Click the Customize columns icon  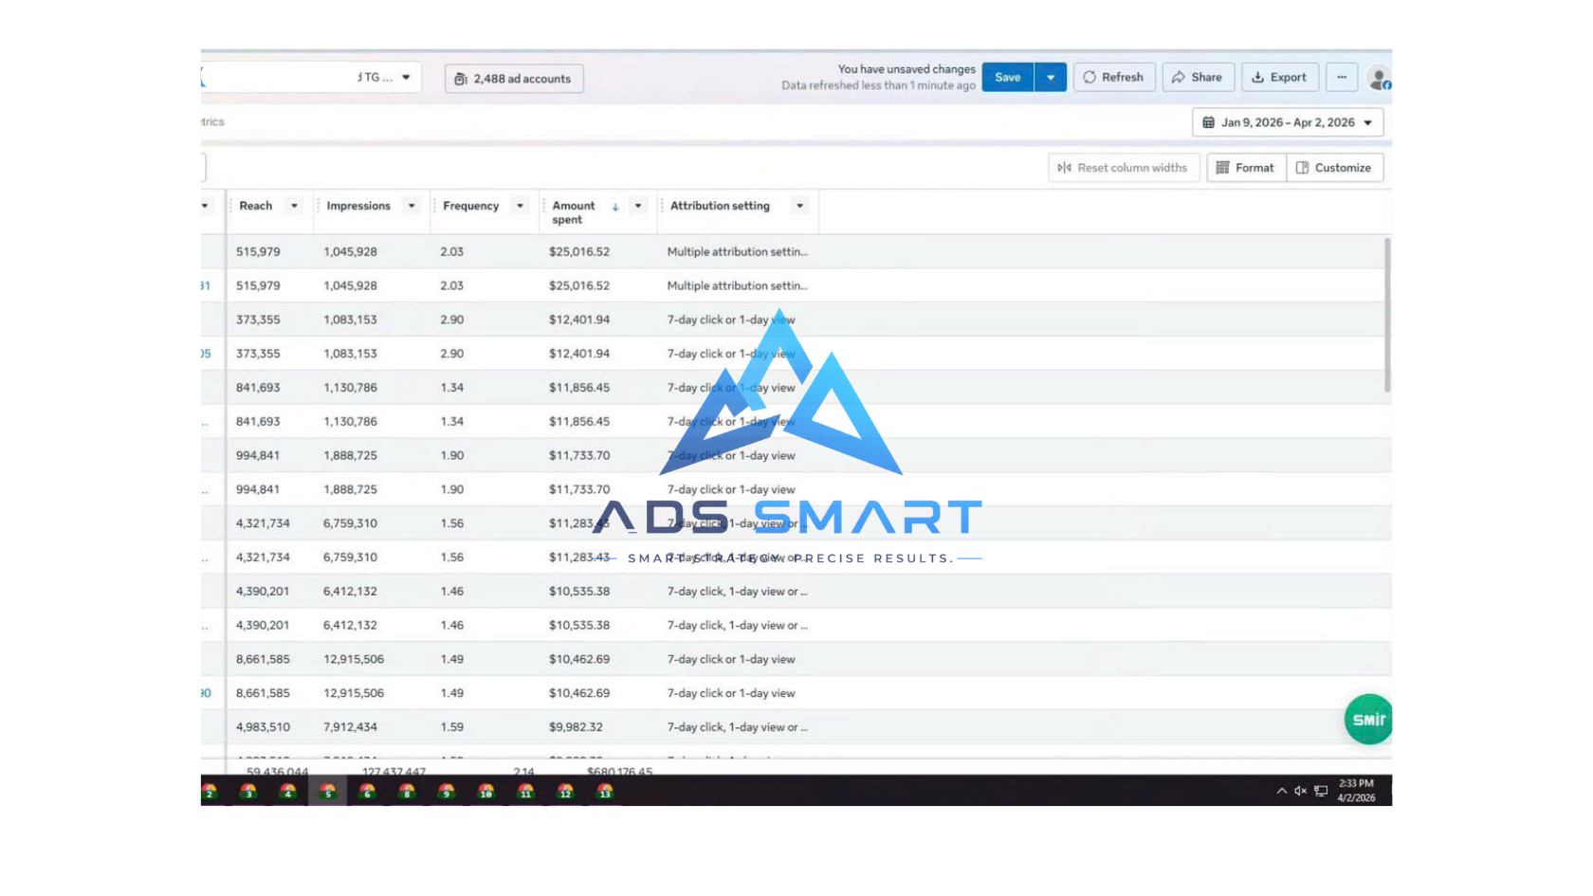[x=1302, y=168]
